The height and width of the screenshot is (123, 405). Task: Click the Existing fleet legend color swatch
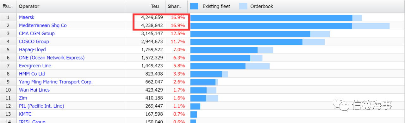(x=194, y=6)
